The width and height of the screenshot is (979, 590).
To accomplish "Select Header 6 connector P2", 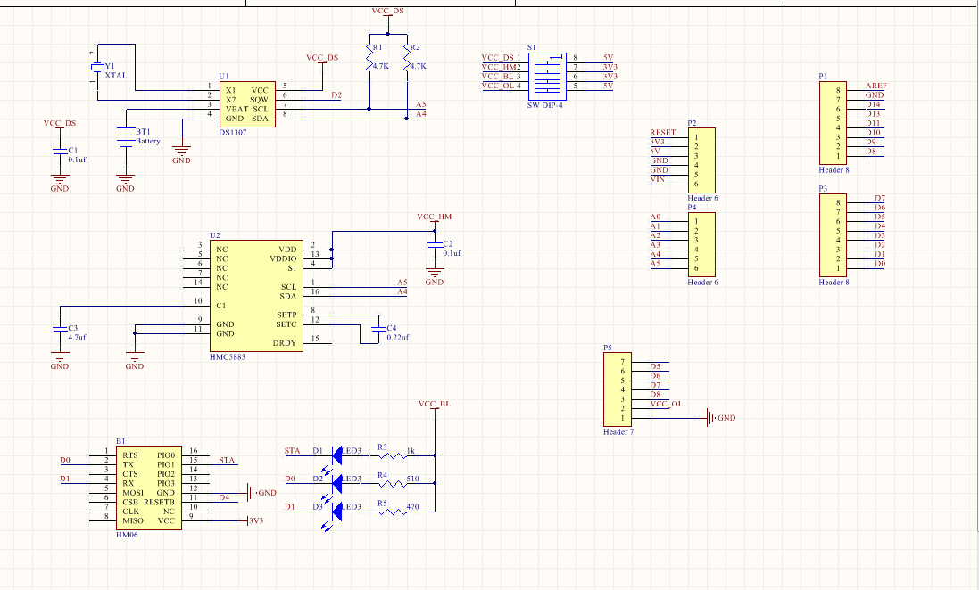I will click(x=701, y=160).
